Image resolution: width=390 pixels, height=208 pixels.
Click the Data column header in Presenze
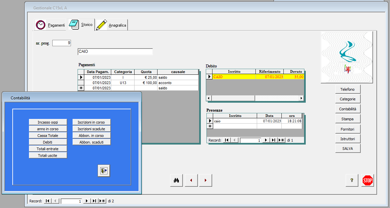(x=269, y=116)
